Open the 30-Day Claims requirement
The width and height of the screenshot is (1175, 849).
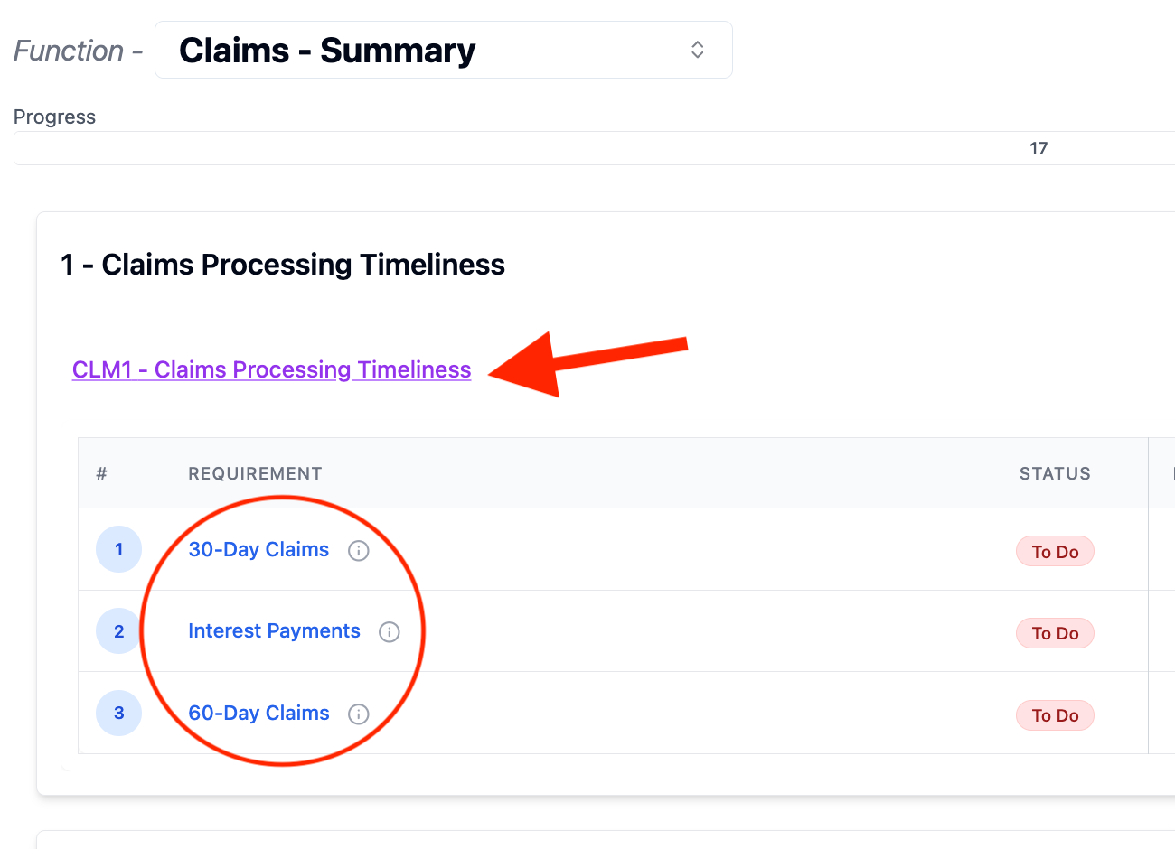[x=258, y=549]
